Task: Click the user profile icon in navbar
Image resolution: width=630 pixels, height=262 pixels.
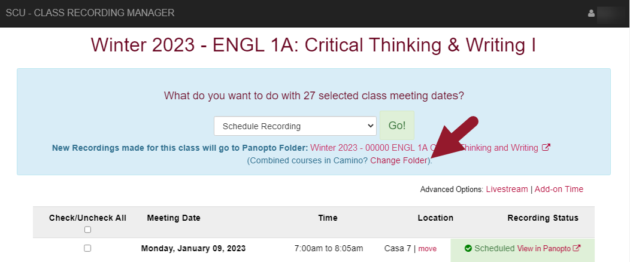Action: [591, 13]
